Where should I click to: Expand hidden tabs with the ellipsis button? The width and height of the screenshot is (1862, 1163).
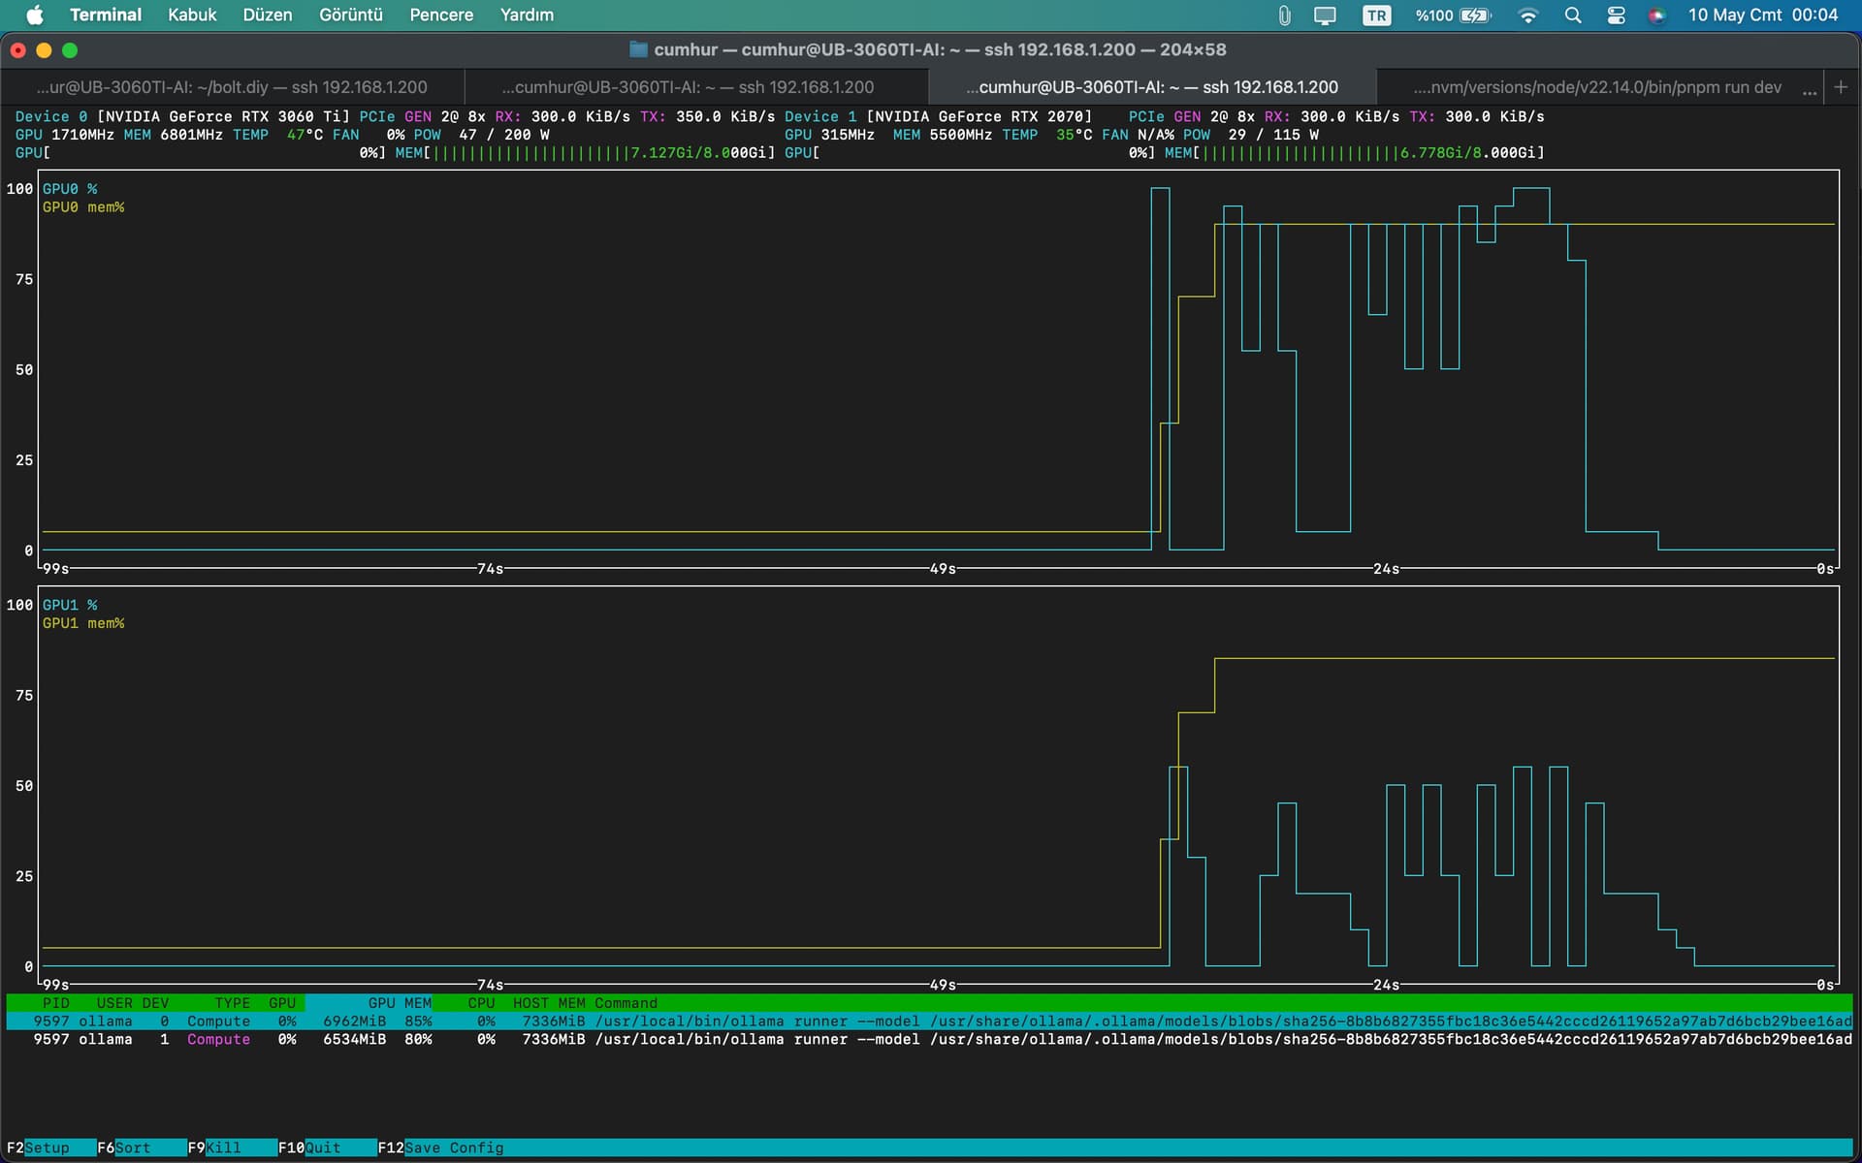point(1810,89)
